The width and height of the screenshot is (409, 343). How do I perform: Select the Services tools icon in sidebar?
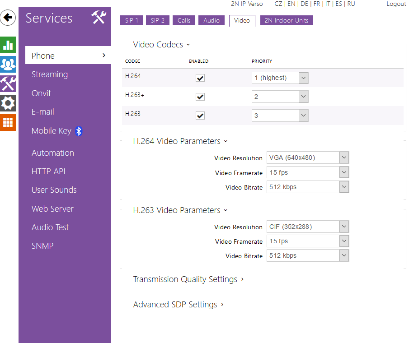pyautogui.click(x=8, y=83)
